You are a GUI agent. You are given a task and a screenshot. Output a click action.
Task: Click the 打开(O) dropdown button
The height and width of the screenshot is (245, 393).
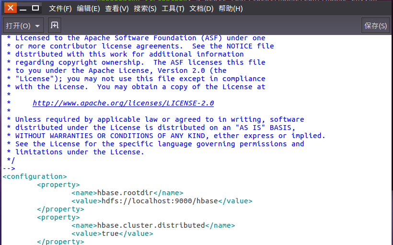23,25
